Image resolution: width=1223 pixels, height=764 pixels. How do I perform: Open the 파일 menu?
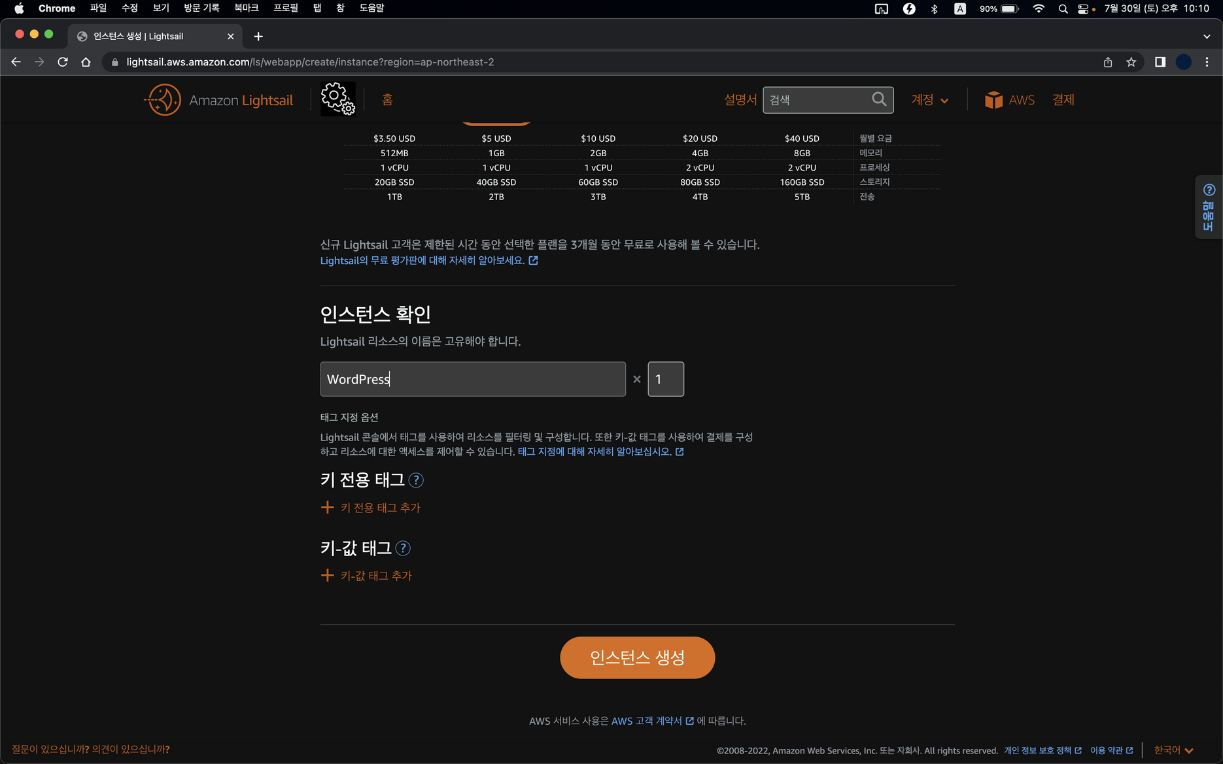click(98, 8)
